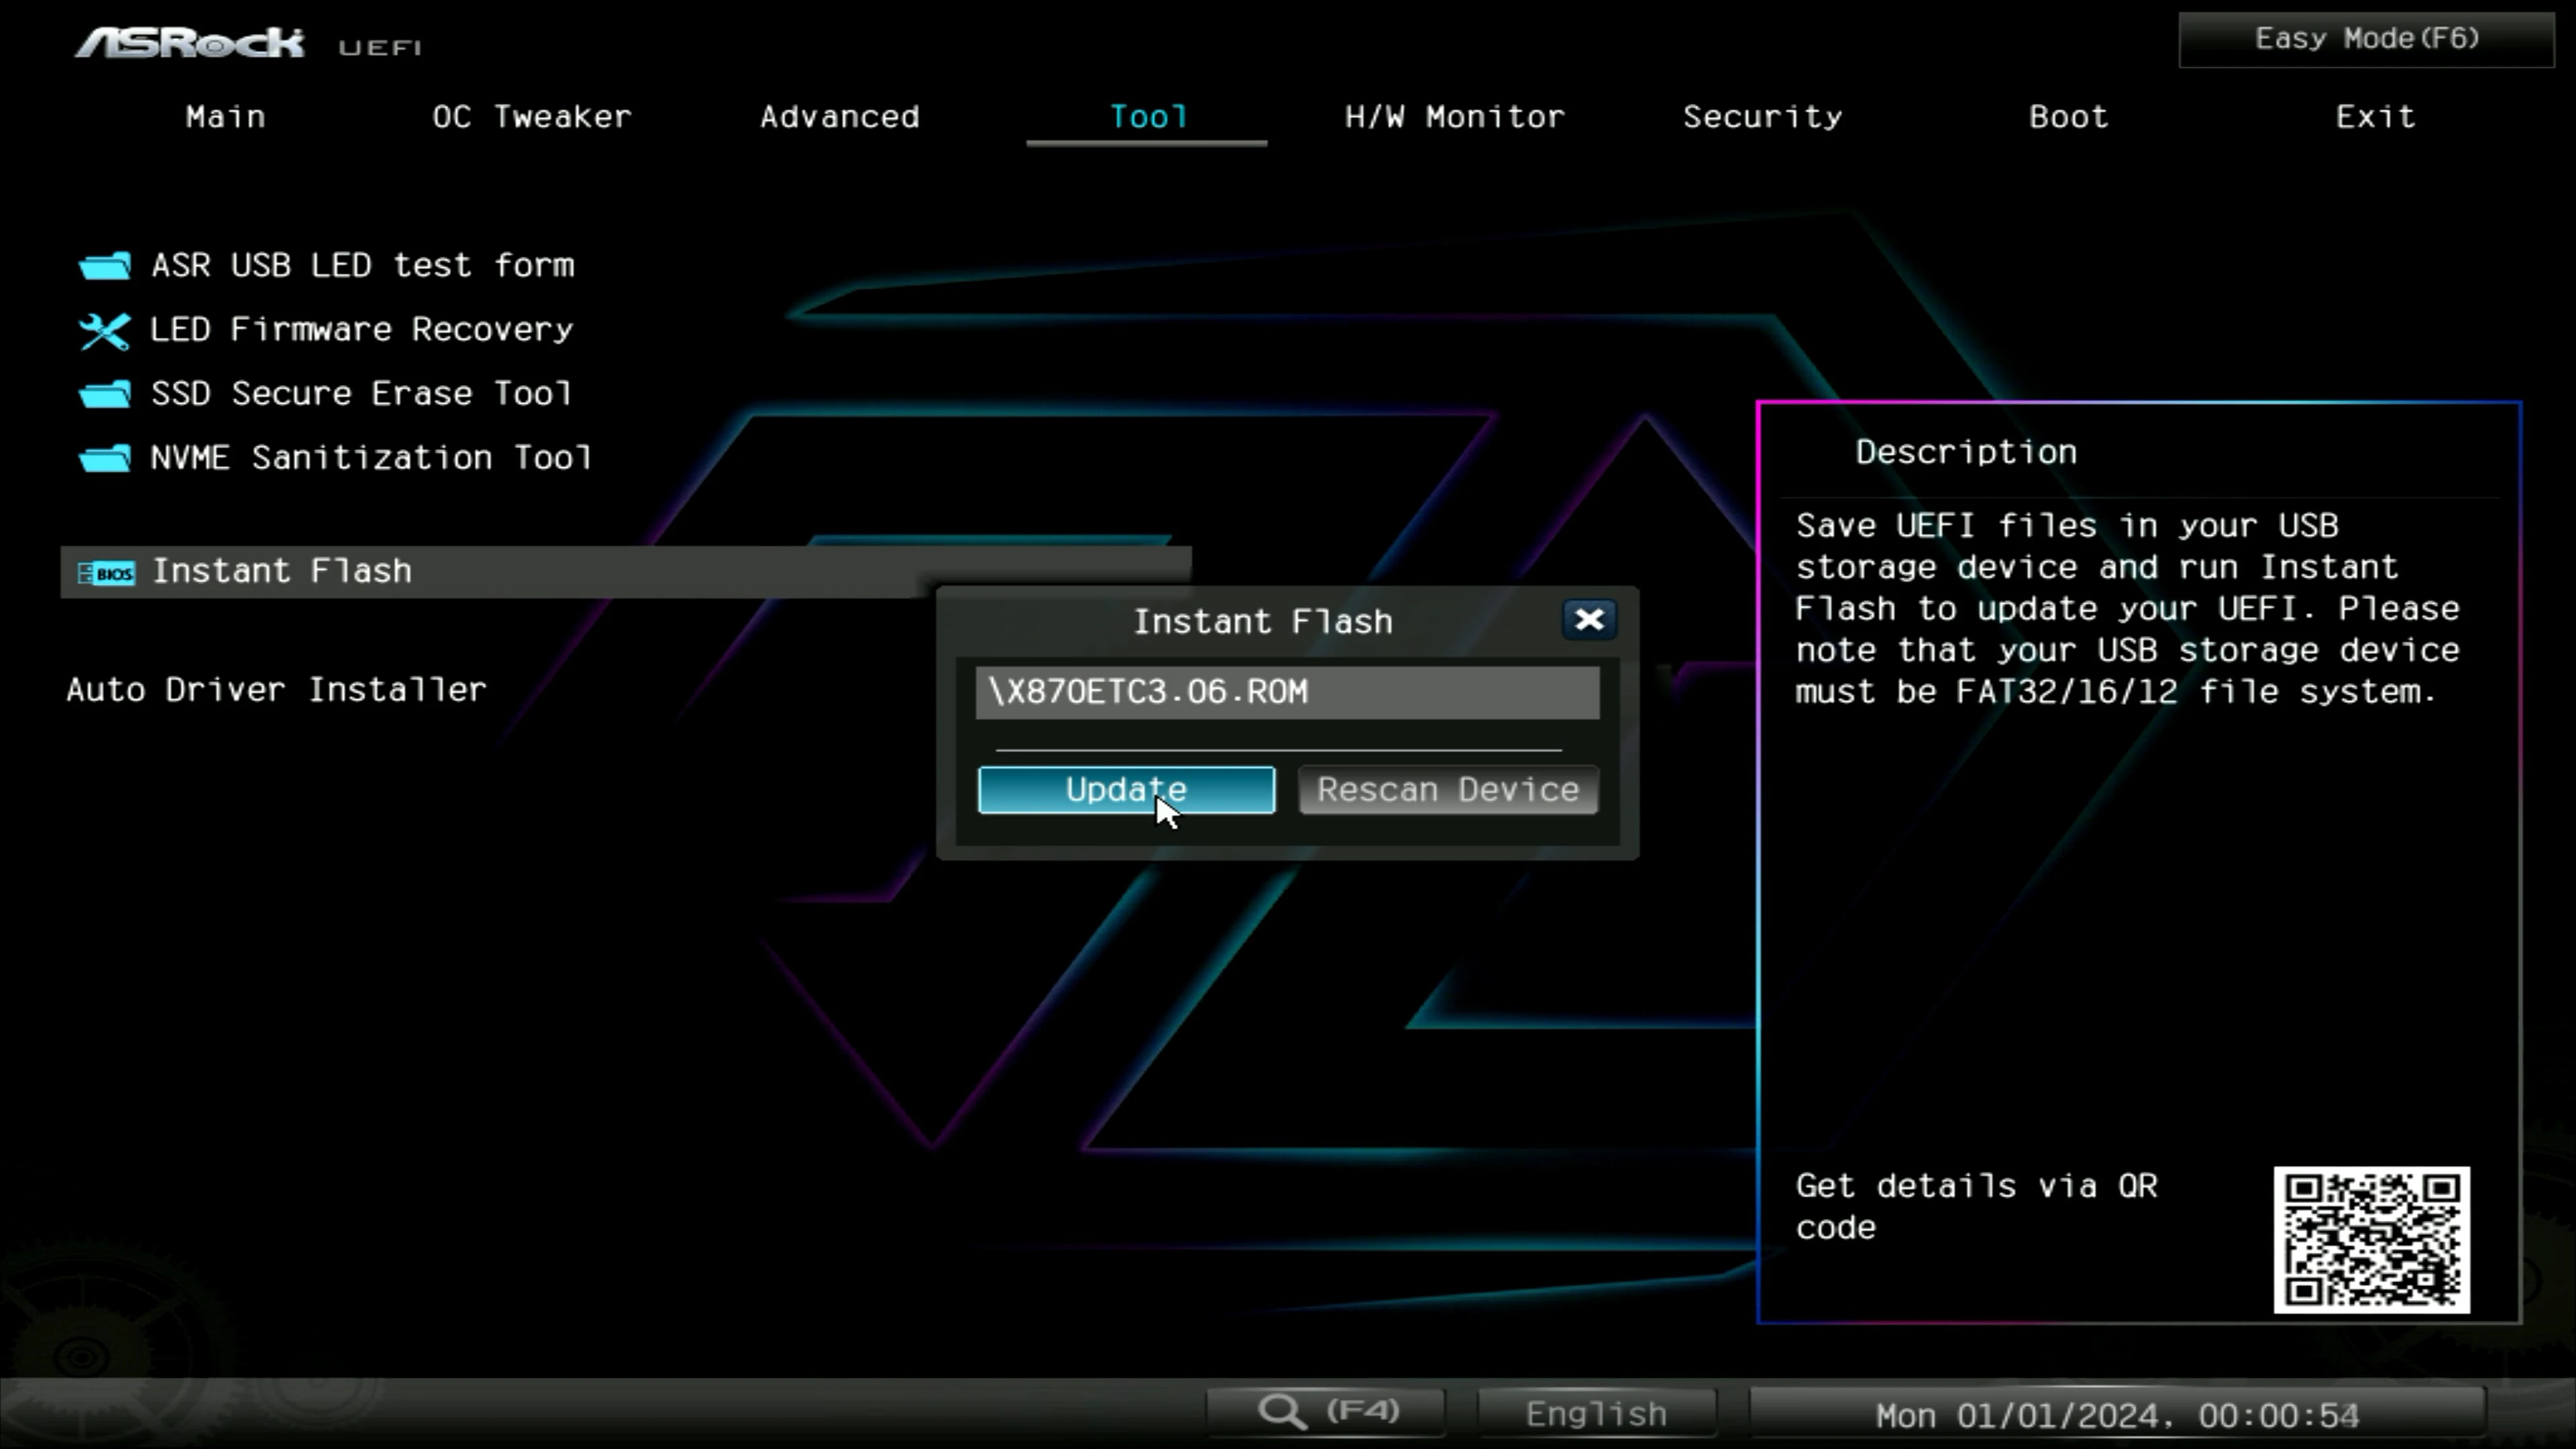The image size is (2576, 1449).
Task: Click the Instant Flash dialog title
Action: pos(1262,622)
